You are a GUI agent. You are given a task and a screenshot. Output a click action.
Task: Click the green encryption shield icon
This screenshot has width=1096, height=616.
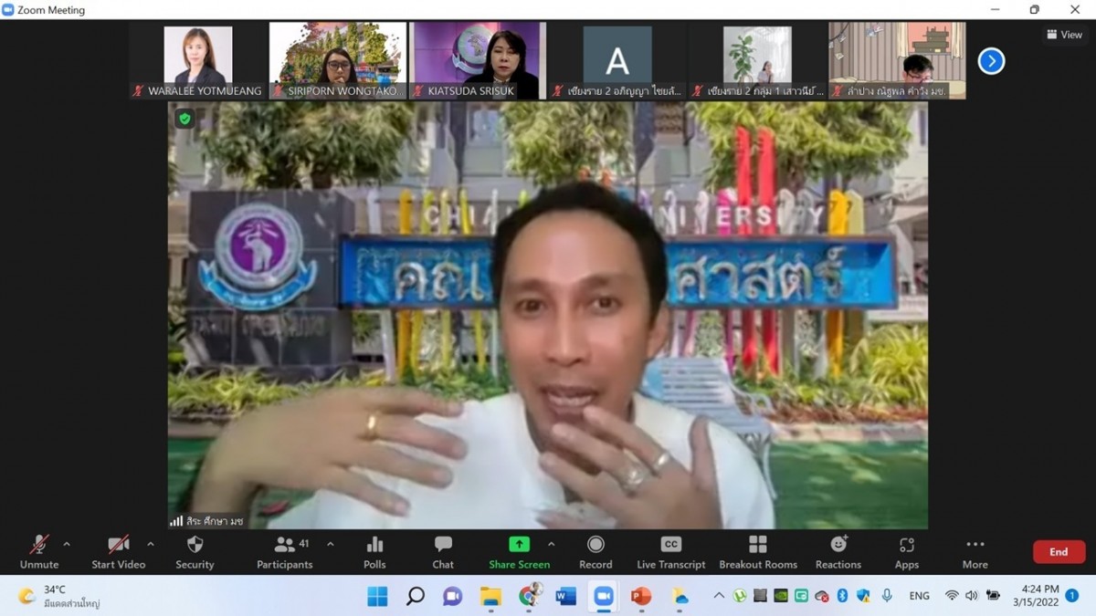[x=184, y=118]
